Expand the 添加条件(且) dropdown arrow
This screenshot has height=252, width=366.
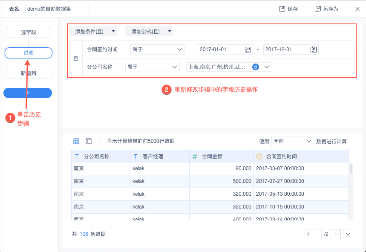coord(113,31)
